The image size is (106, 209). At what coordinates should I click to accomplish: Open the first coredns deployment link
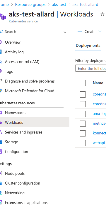point(99,94)
